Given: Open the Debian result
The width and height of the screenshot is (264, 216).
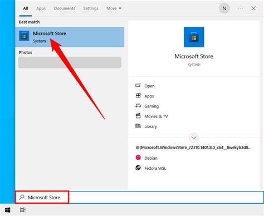Looking at the screenshot, I should 151,158.
